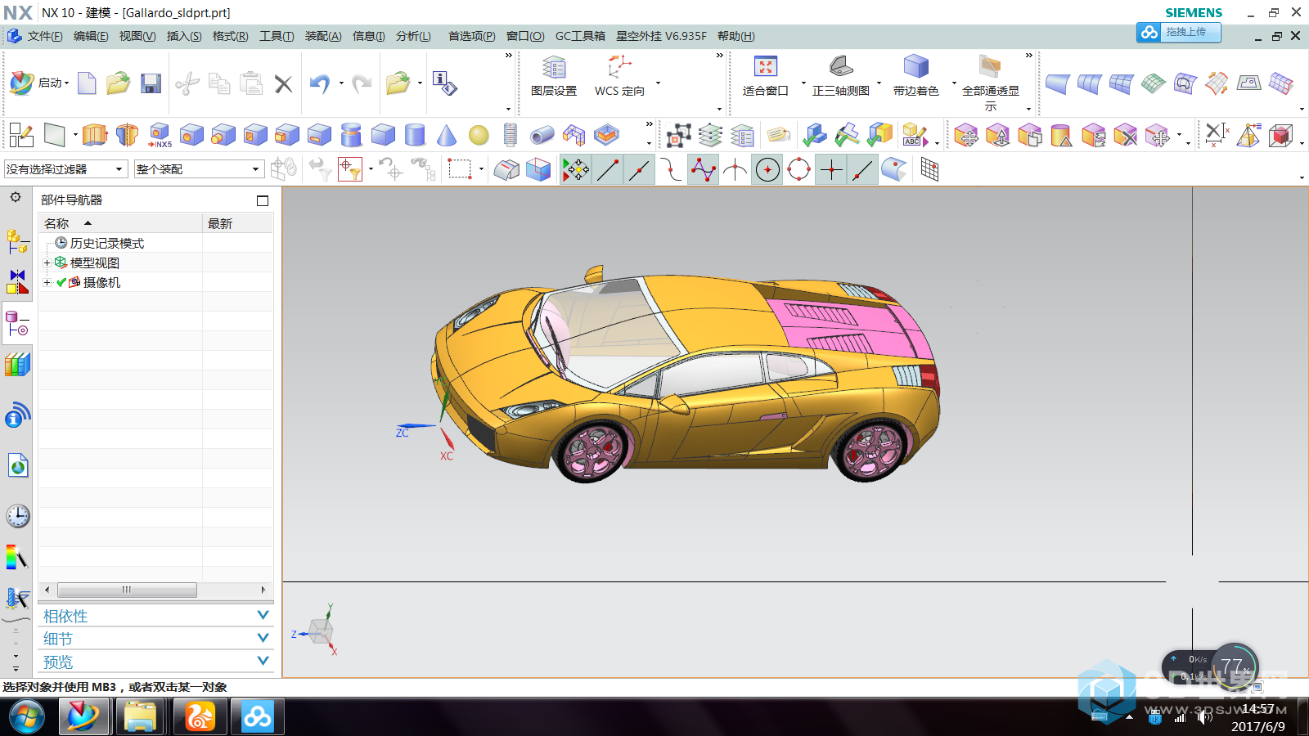Click show all through (全部通透显示) icon
The image size is (1309, 736).
click(990, 82)
